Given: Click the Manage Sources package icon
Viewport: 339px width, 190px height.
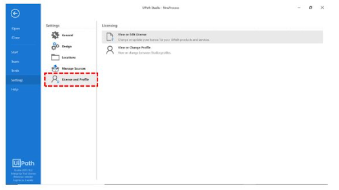Looking at the screenshot, I should [x=55, y=68].
